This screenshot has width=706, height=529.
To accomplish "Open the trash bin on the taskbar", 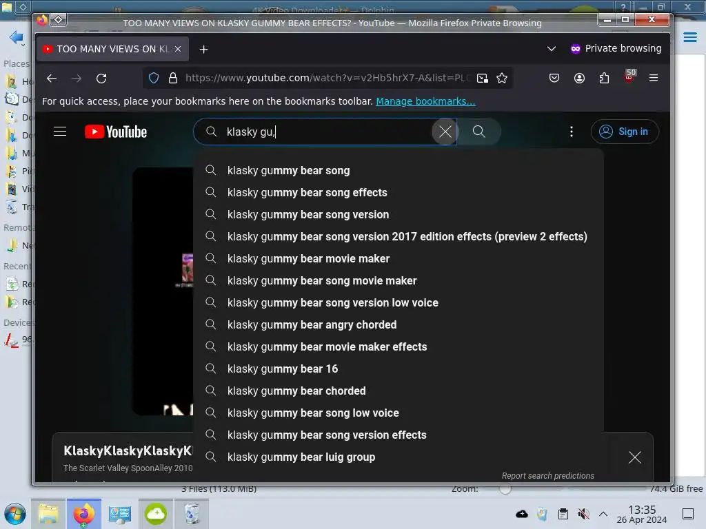I will [x=192, y=514].
